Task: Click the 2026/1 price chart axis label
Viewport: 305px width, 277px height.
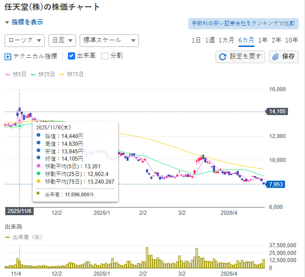Action: (x=102, y=213)
